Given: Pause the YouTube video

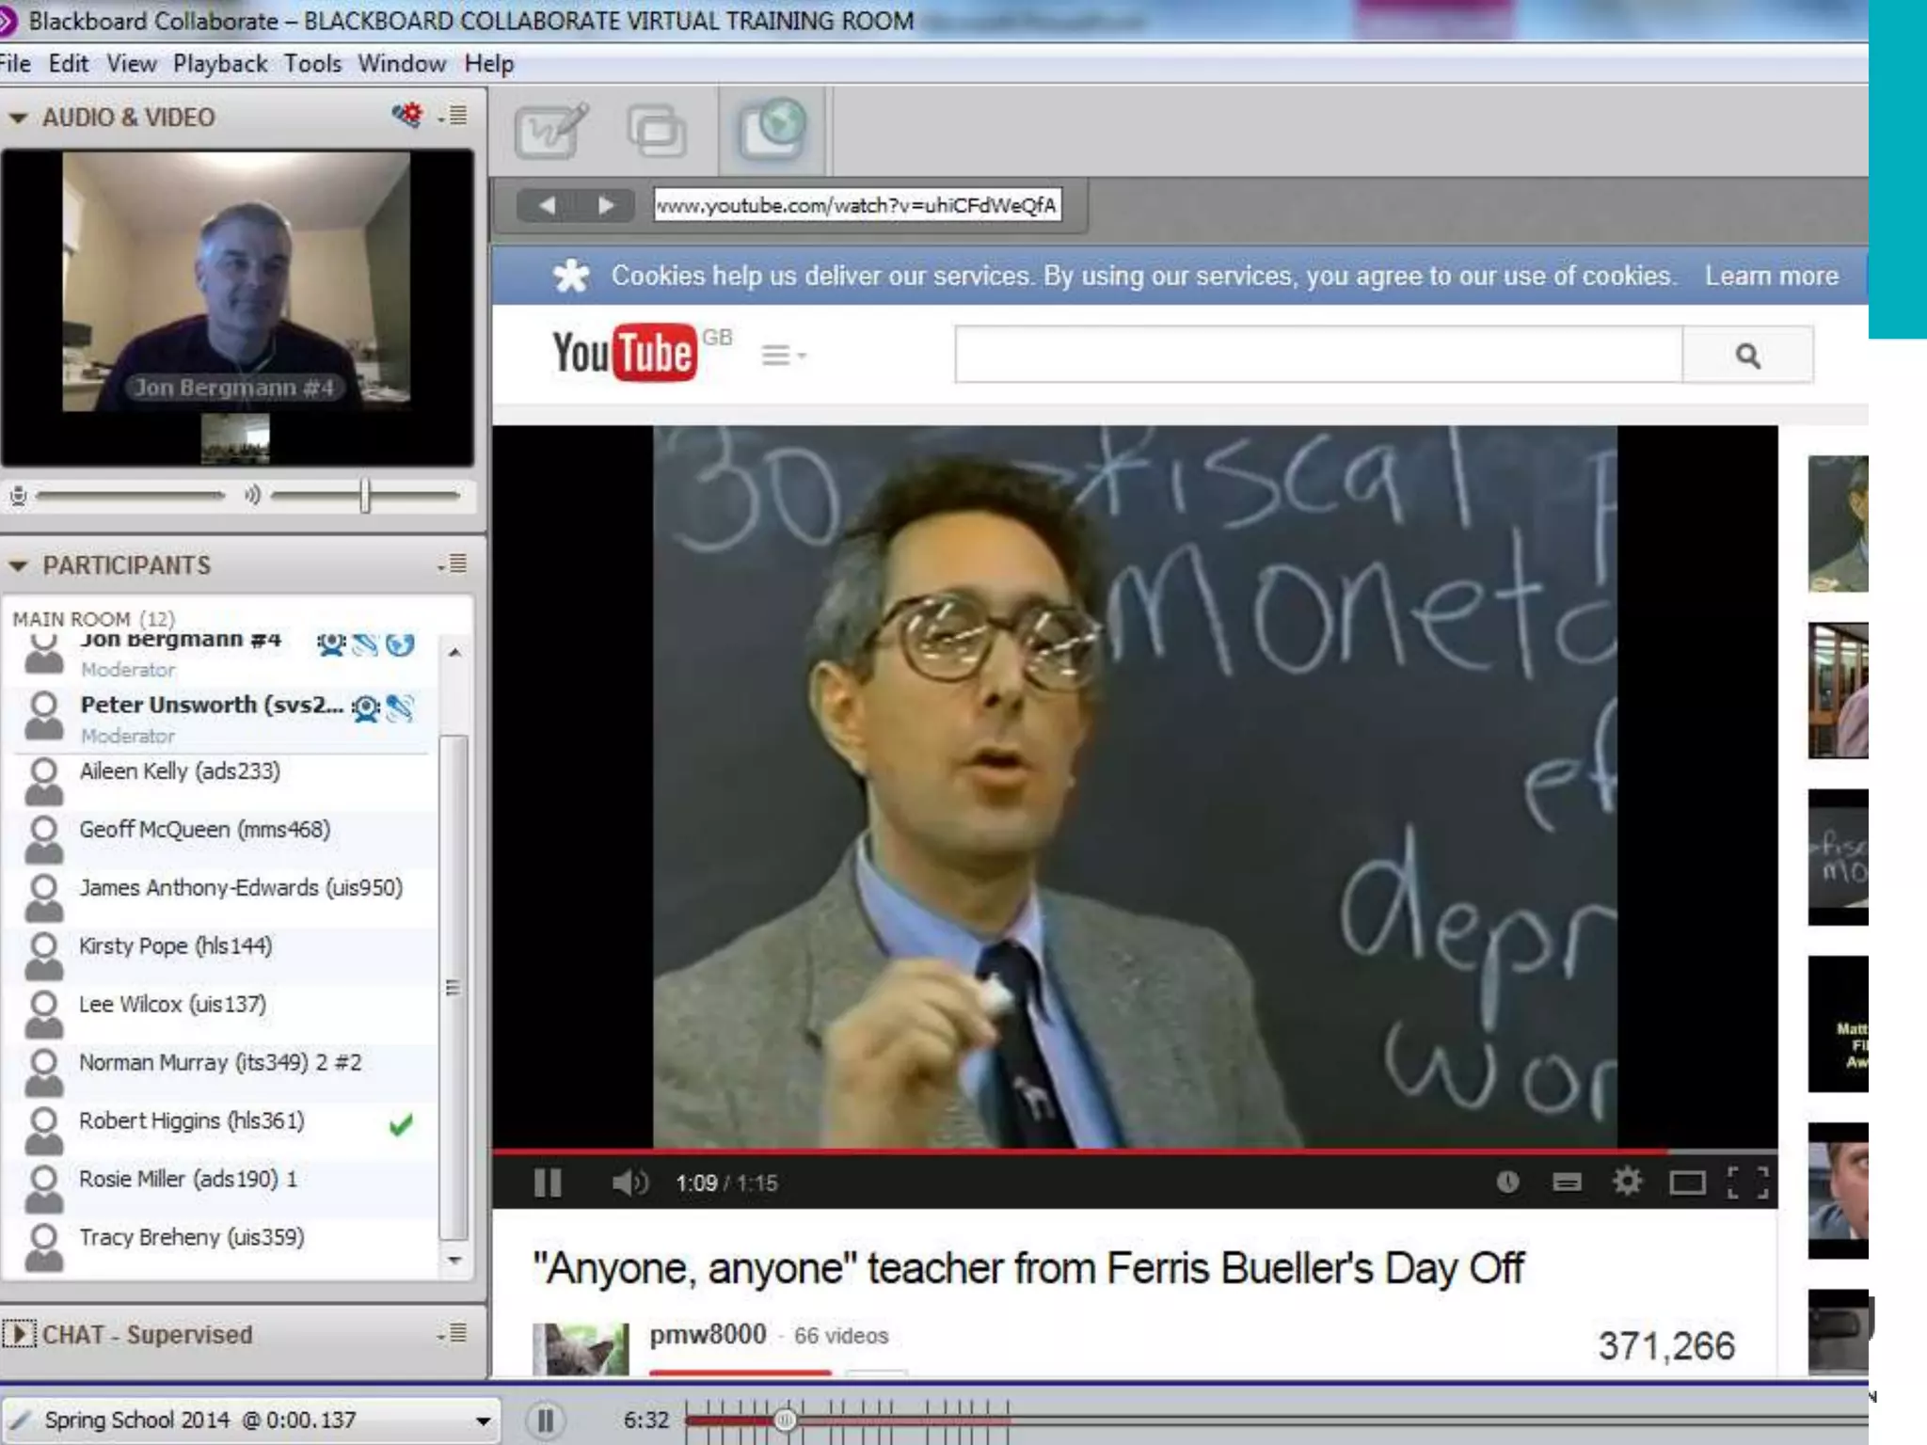Looking at the screenshot, I should tap(548, 1183).
